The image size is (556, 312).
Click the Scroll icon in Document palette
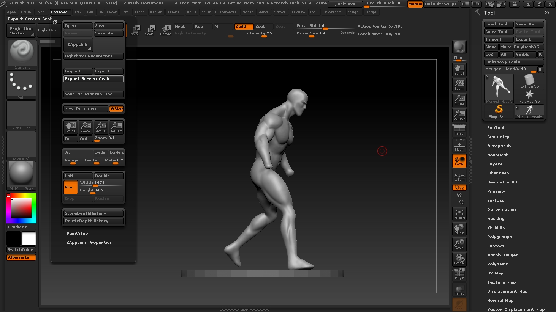point(70,127)
